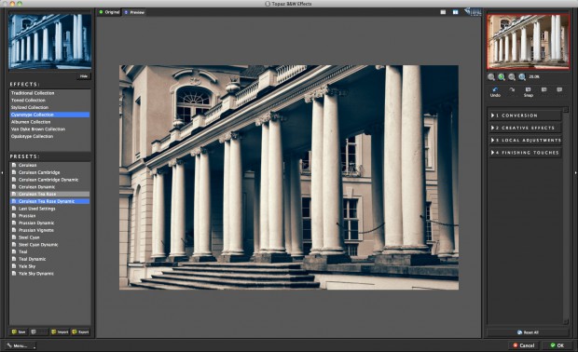This screenshot has height=352, width=578.
Task: Choose the Yale Sky preset
Action: pos(49,266)
